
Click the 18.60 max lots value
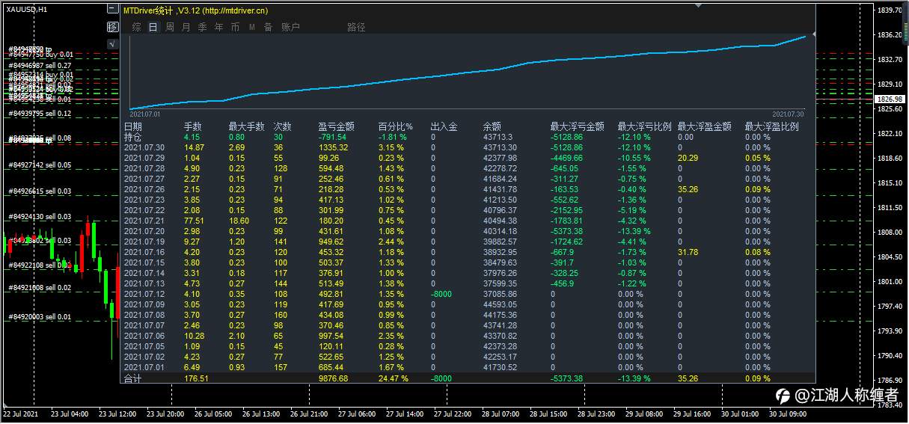click(x=239, y=221)
